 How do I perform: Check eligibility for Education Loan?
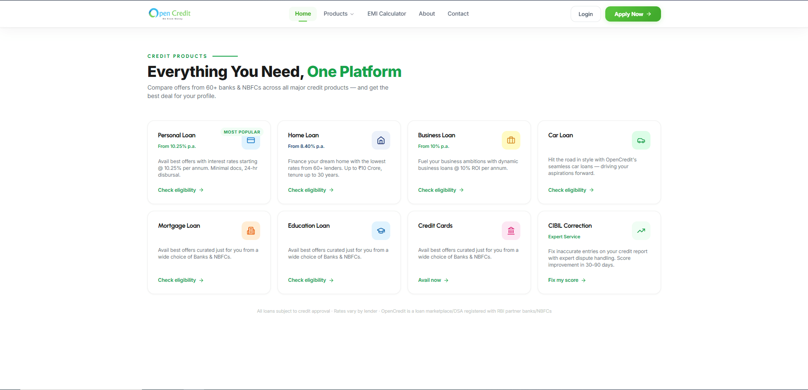click(x=311, y=280)
